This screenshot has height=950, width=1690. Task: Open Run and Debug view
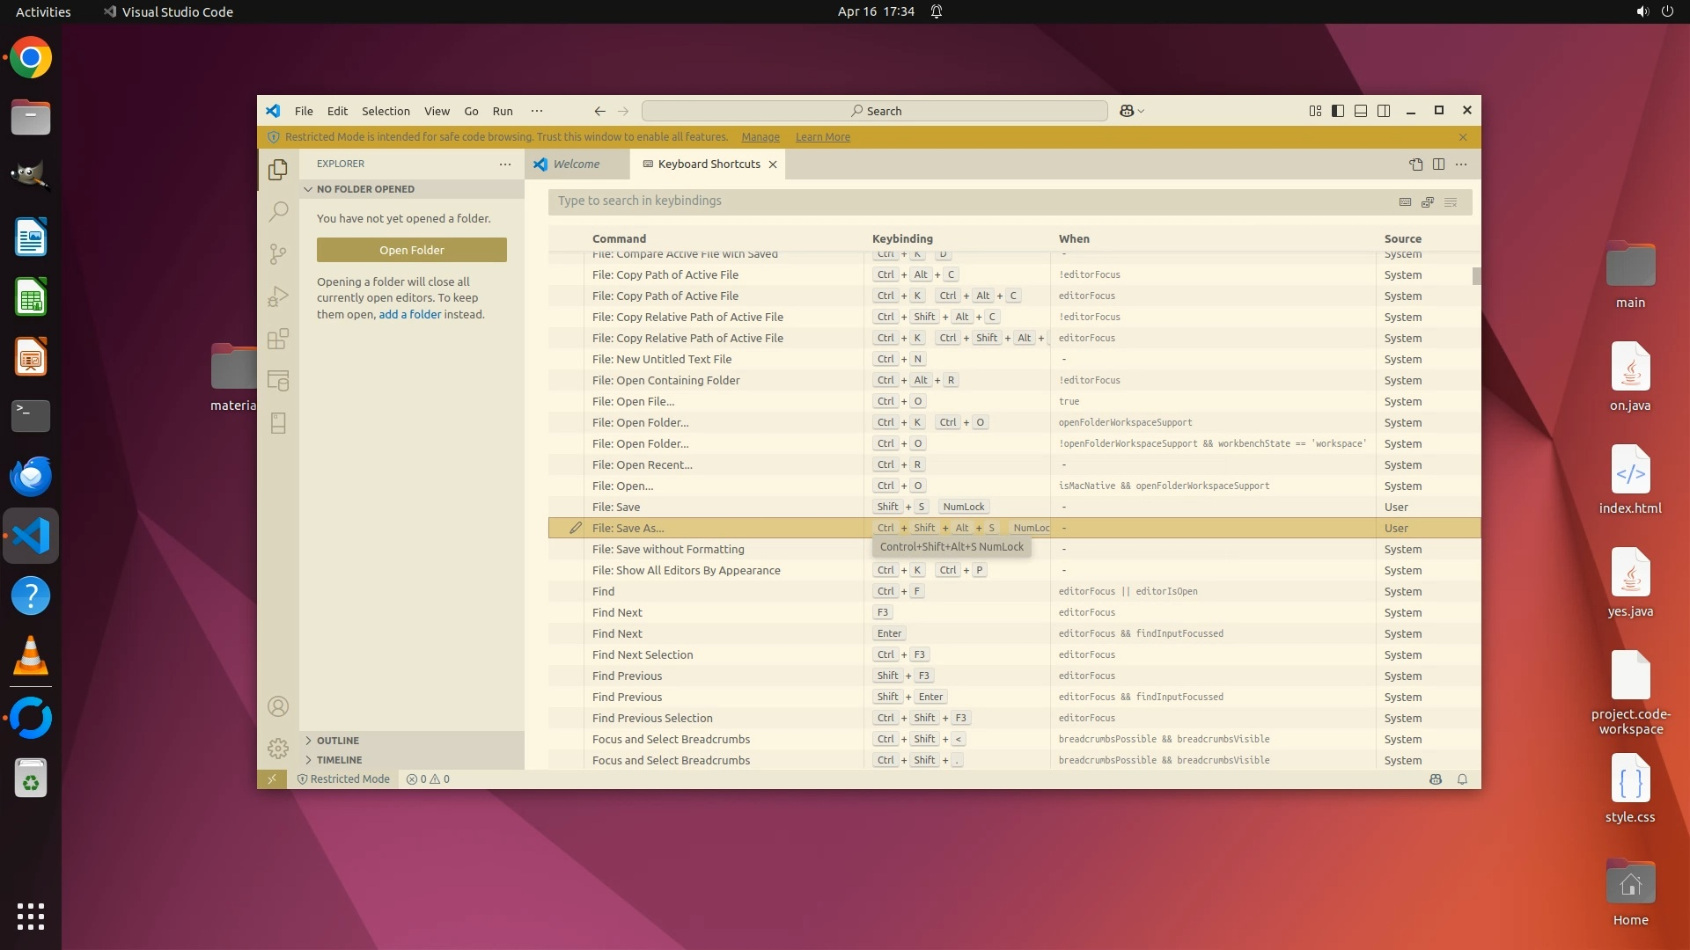(x=278, y=296)
